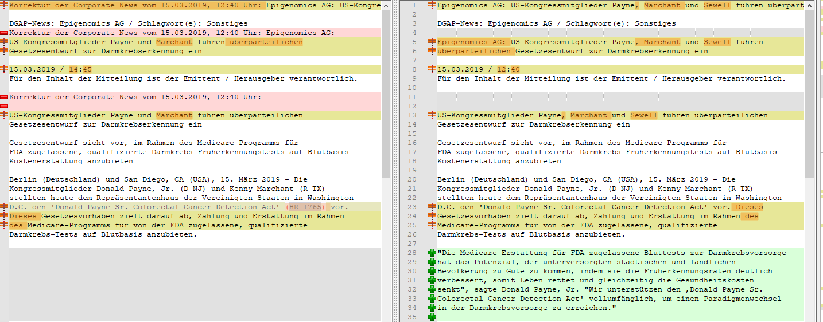This screenshot has height=322, width=823.
Task: Click the change marker on left pane's topmost orange line
Action: [x=4, y=5]
